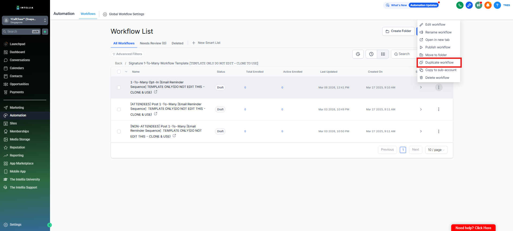Click the green lightning quick actions icon
This screenshot has height=231, width=513.
click(45, 32)
